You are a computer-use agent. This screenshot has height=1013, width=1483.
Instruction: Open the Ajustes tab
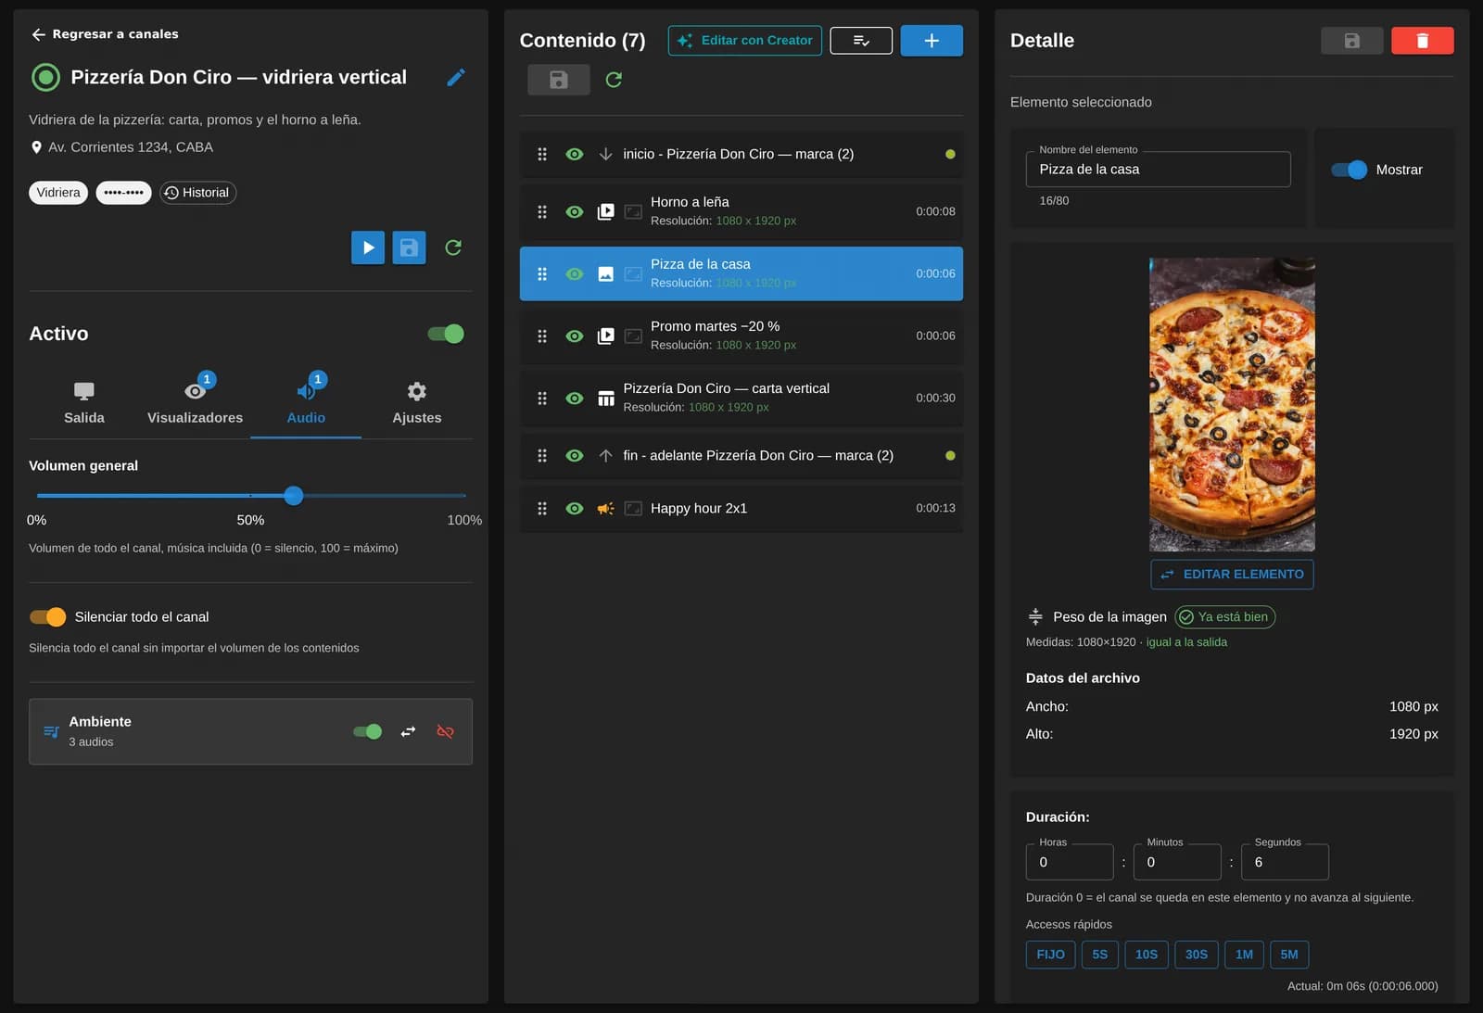pyautogui.click(x=417, y=403)
